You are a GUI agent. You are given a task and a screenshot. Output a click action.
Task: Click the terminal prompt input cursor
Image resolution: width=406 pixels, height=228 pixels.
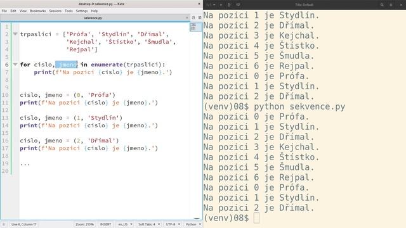click(x=256, y=218)
